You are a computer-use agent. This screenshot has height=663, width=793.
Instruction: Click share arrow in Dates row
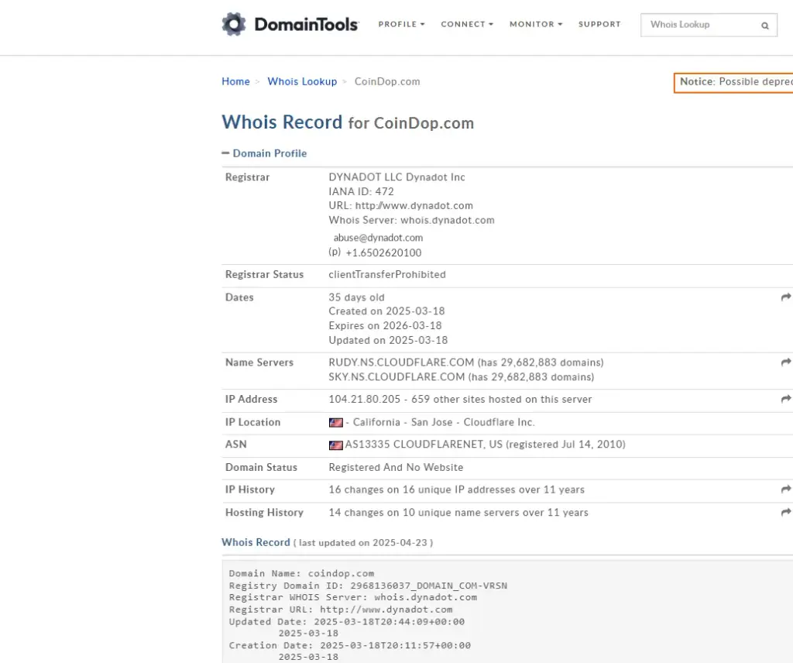click(786, 297)
